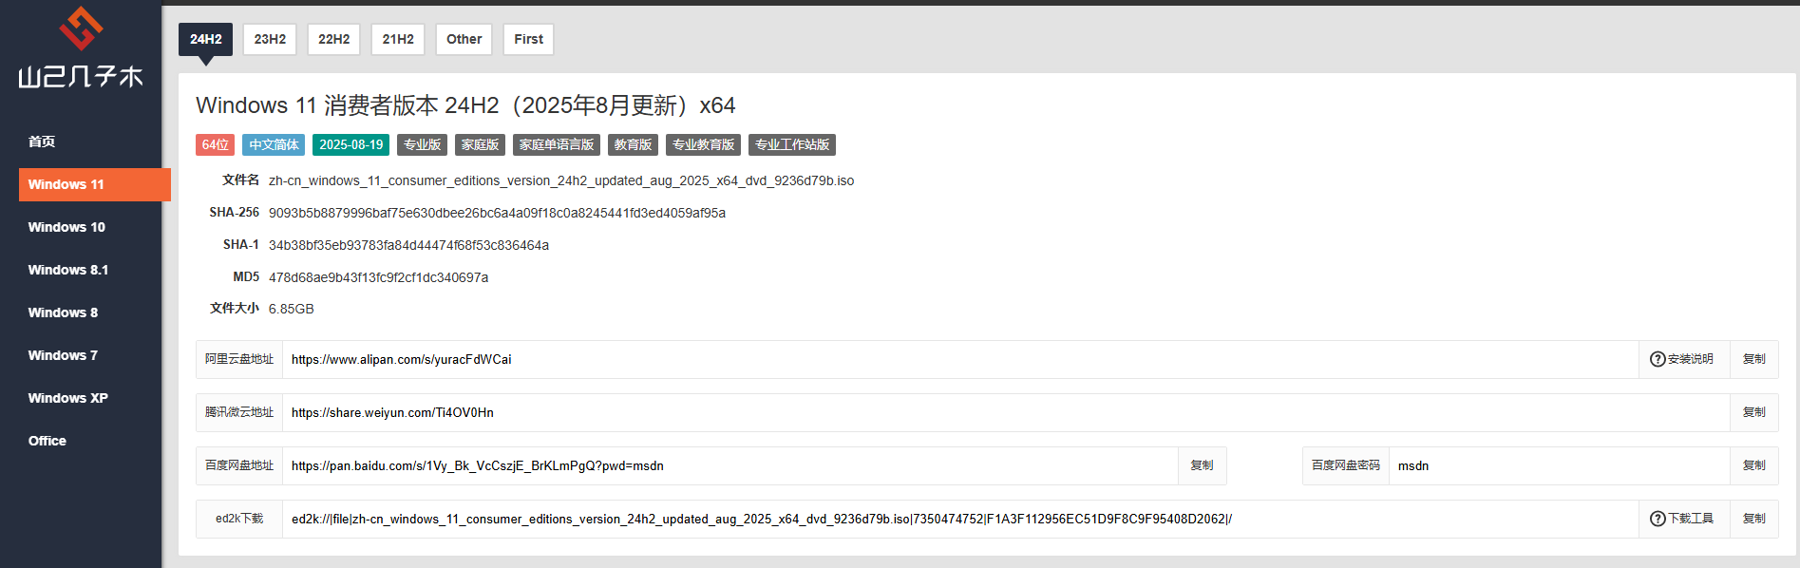The width and height of the screenshot is (1800, 568).
Task: Click the site logo icon
Action: (x=81, y=28)
